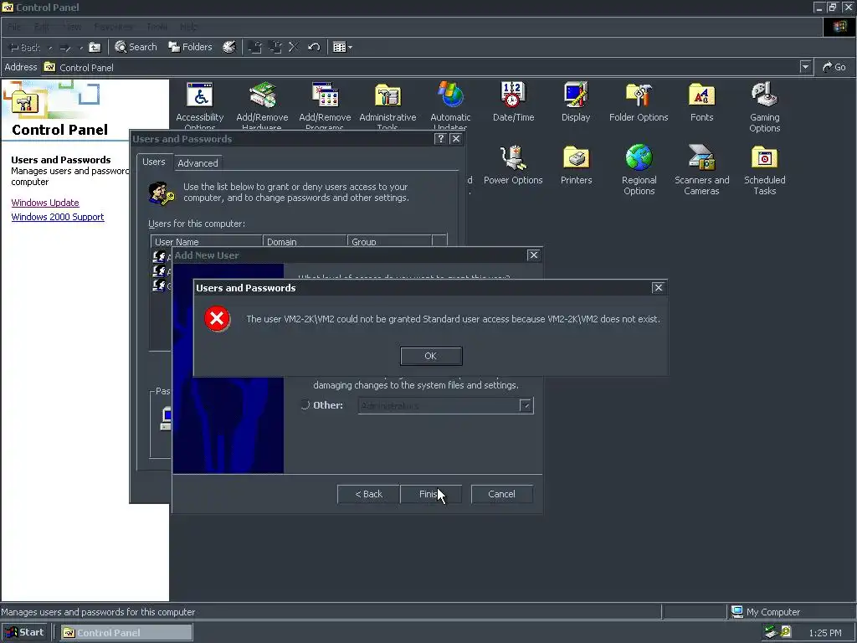
Task: Select the Other radio button
Action: pyautogui.click(x=305, y=405)
